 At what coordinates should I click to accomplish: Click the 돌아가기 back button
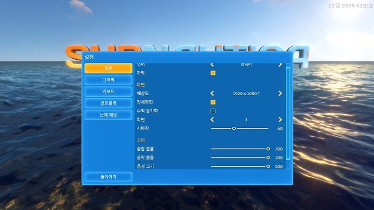108,177
